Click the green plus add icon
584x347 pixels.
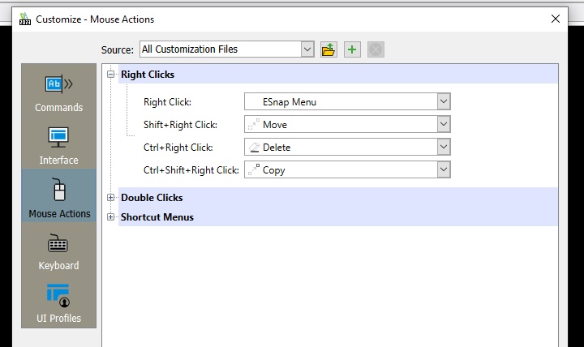point(352,49)
